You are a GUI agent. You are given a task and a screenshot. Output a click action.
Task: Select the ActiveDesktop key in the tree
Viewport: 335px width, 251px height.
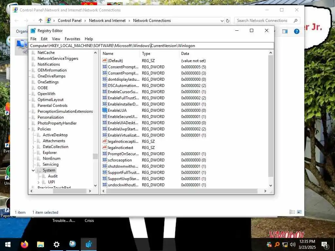55,135
